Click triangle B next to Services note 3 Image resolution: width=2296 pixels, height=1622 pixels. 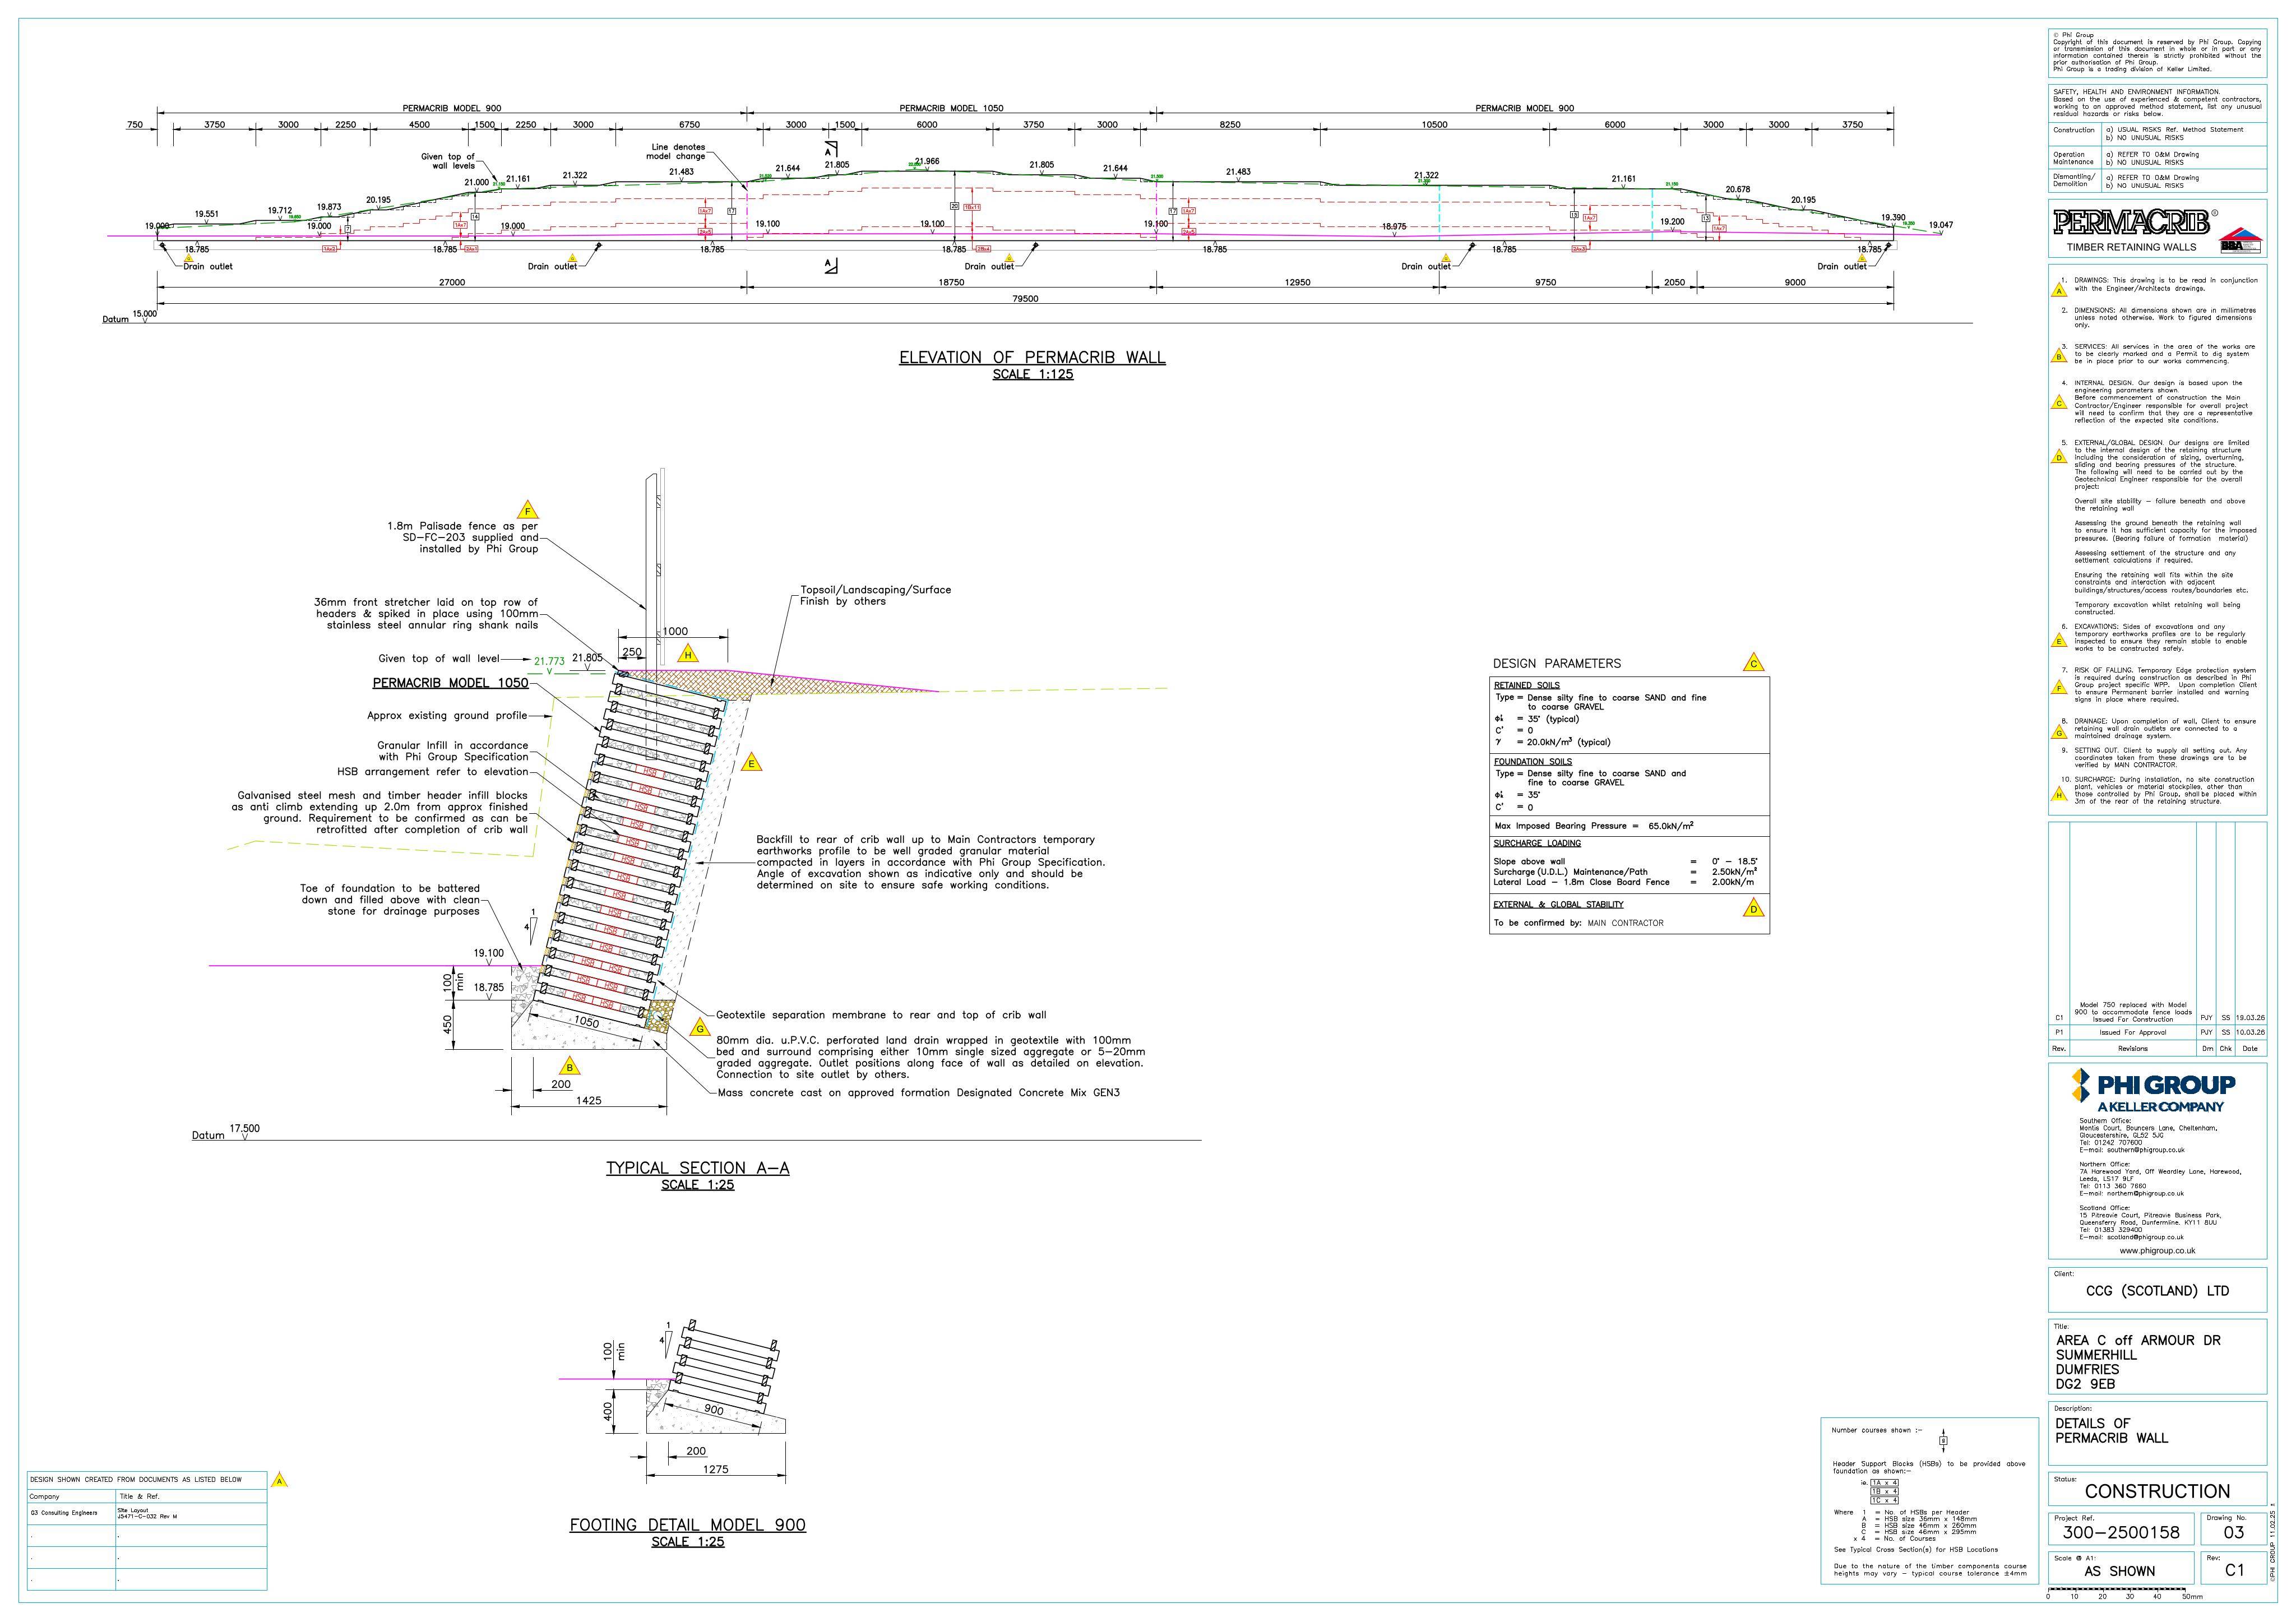coord(2059,355)
